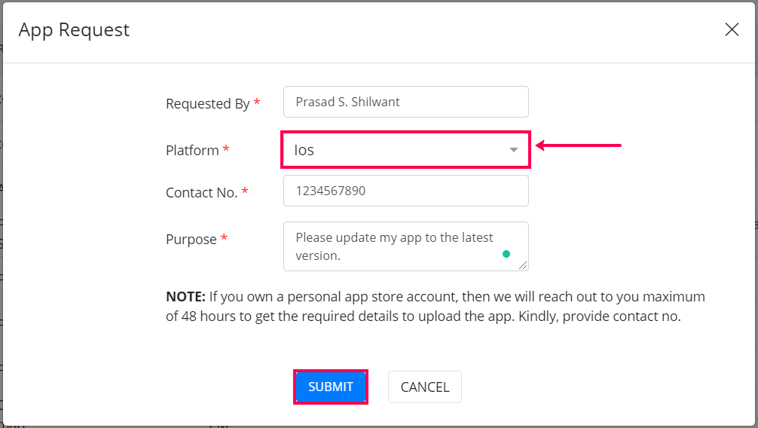Viewport: 758px width, 428px height.
Task: Select the Ios value in Platform
Action: (x=305, y=150)
